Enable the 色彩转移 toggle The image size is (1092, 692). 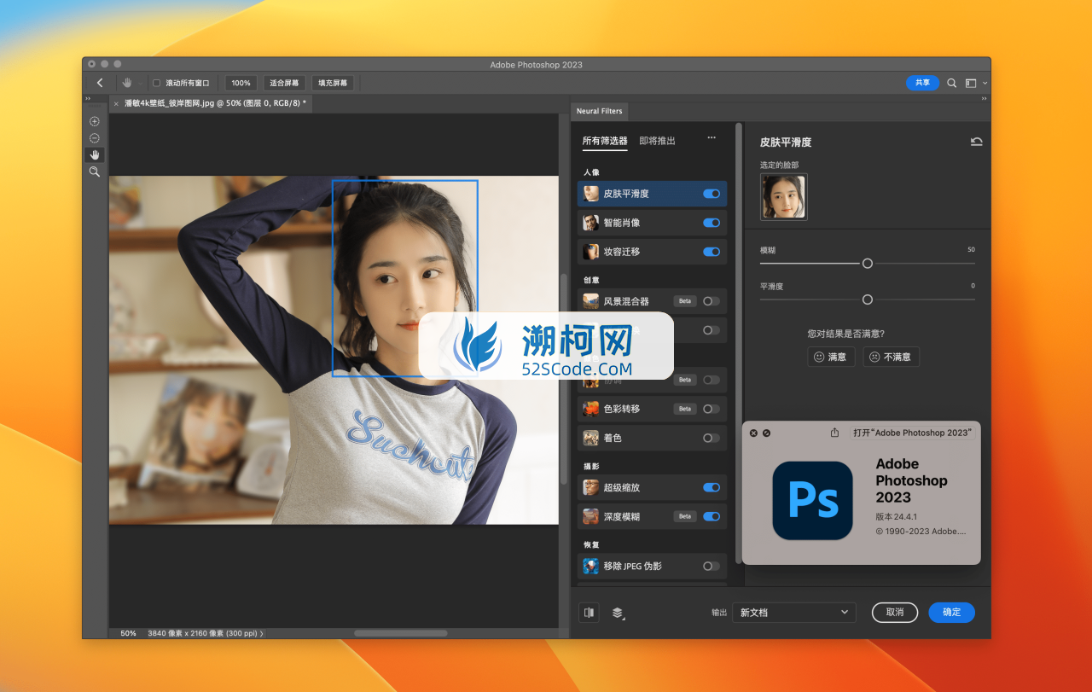pyautogui.click(x=712, y=409)
